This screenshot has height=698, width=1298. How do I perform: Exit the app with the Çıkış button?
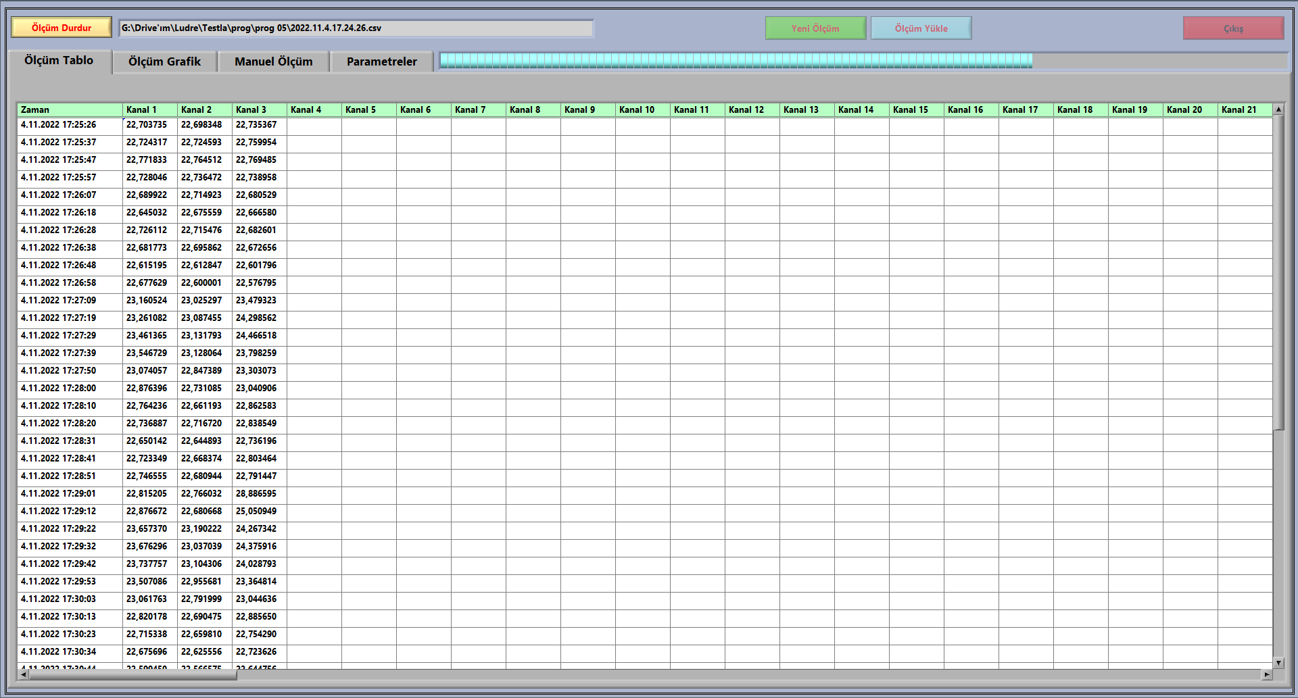click(x=1233, y=28)
